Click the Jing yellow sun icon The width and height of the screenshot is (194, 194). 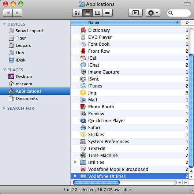coord(83,93)
